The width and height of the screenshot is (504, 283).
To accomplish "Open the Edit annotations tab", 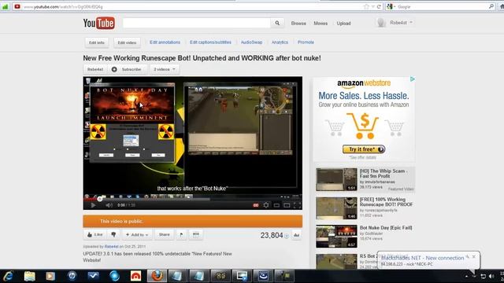I will (x=165, y=42).
